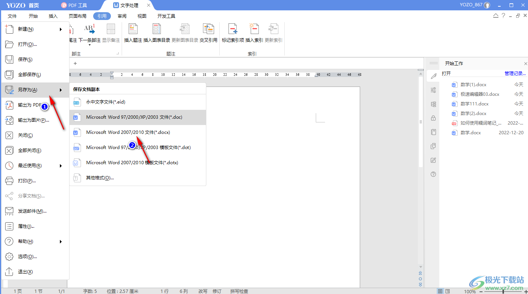
Task: Select the edit pencil icon in sidebar
Action: [433, 76]
